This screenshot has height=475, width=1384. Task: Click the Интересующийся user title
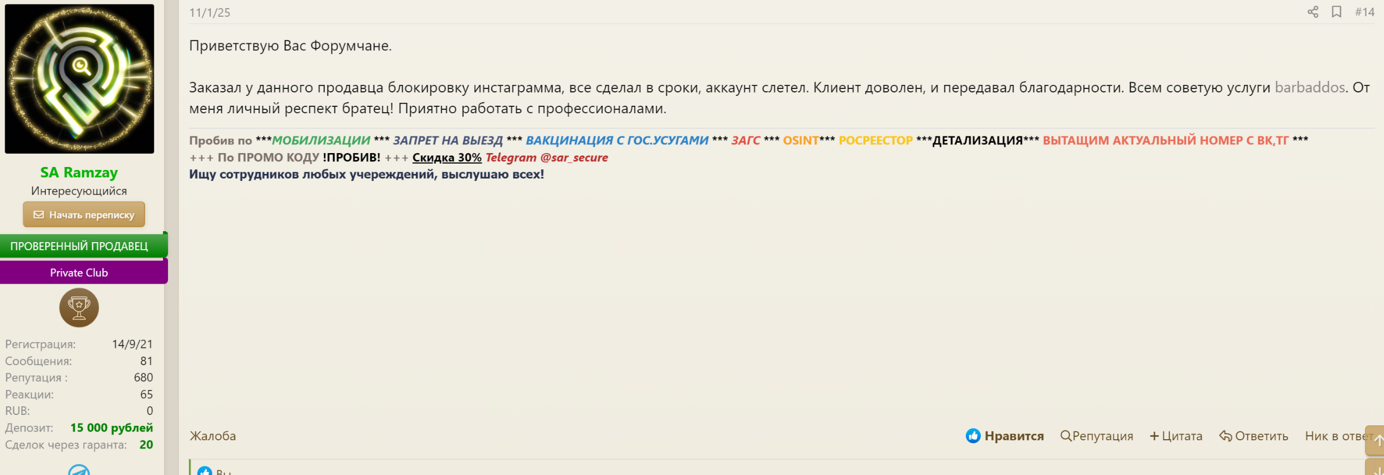point(79,191)
